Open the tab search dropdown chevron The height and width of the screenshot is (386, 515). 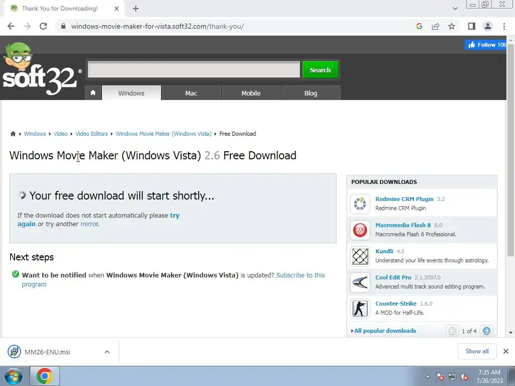pos(455,9)
